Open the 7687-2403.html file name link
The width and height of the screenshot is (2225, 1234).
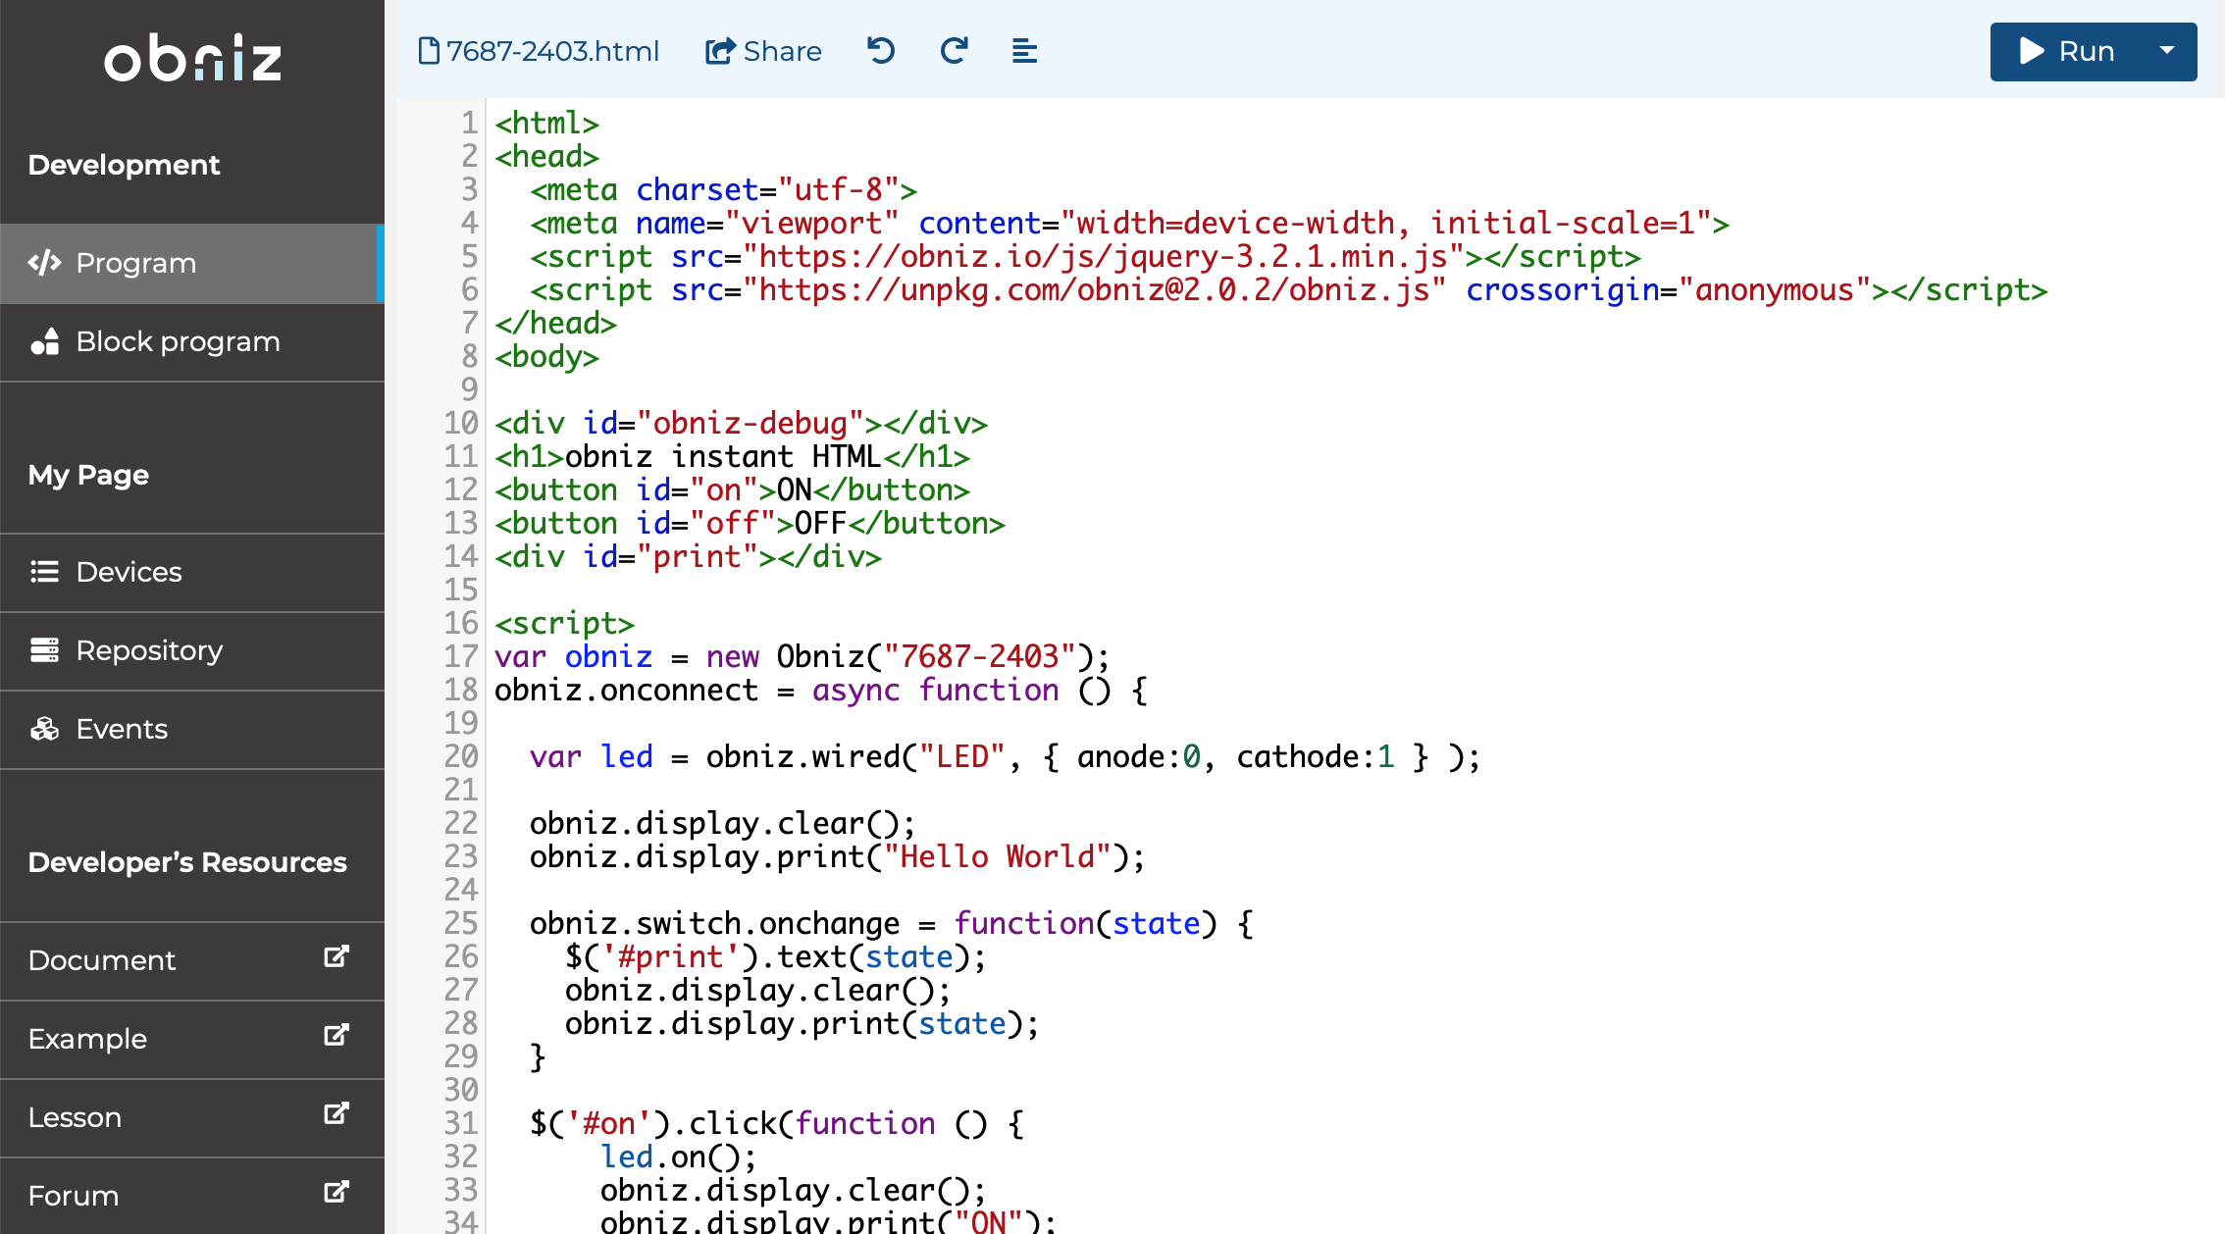tap(552, 51)
